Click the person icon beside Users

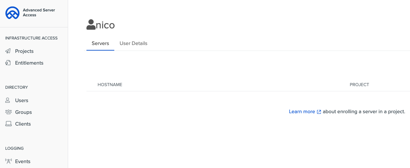tap(8, 100)
